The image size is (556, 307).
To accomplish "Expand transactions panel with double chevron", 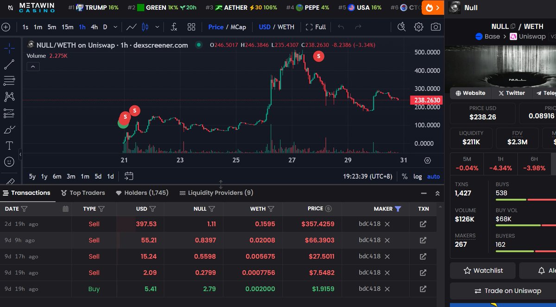I will pyautogui.click(x=437, y=193).
